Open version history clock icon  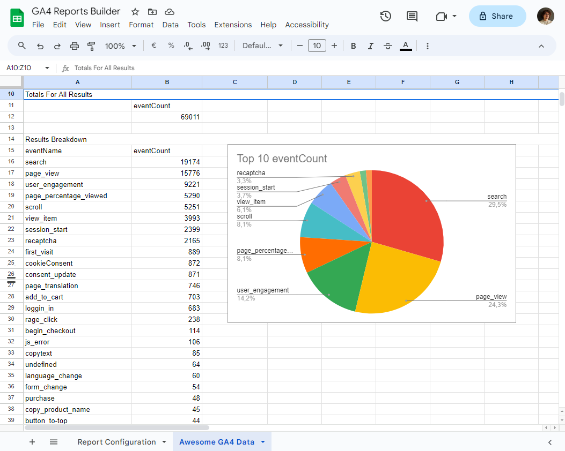pyautogui.click(x=385, y=16)
